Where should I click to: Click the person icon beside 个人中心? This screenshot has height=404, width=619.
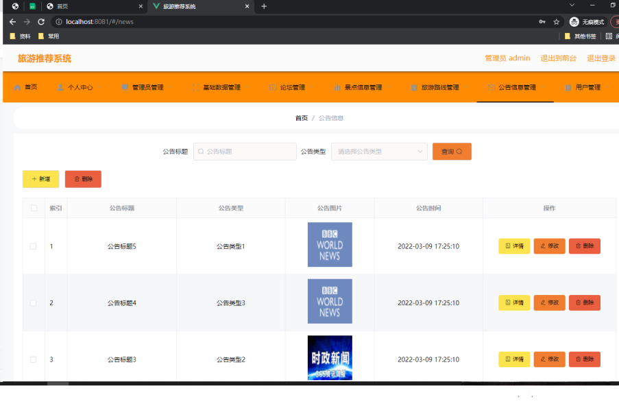coord(60,88)
